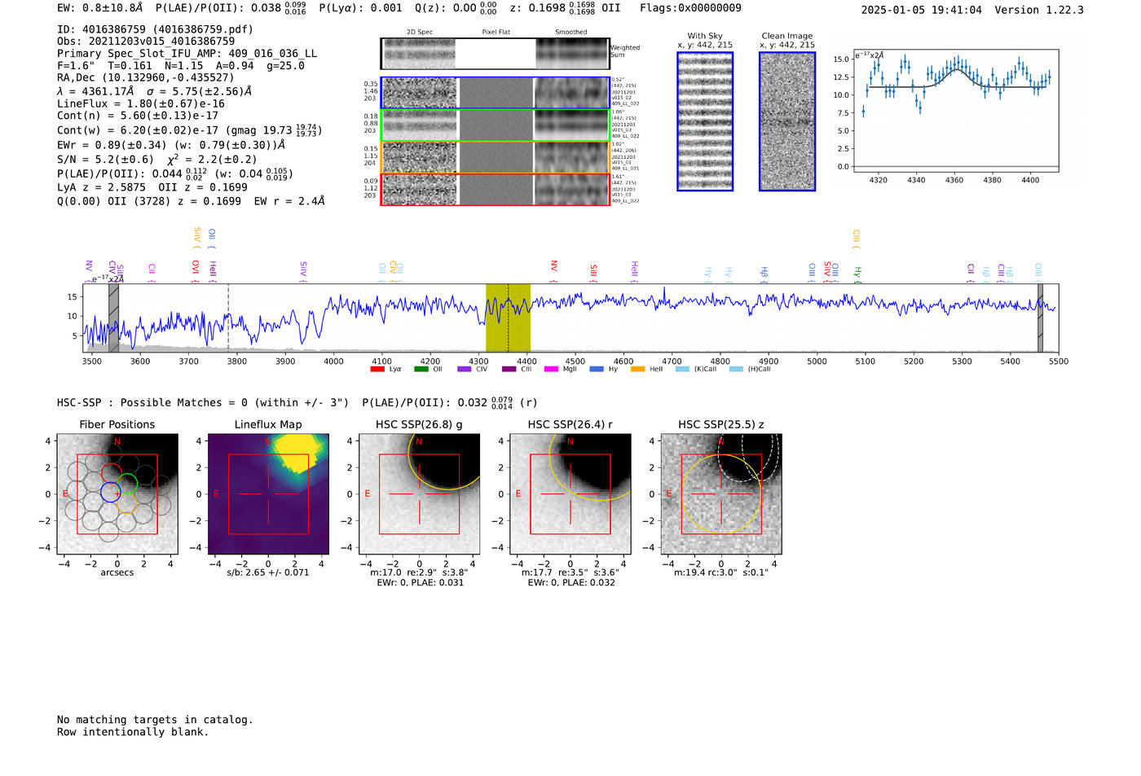The height and width of the screenshot is (776, 1141).
Task: Click the HeII orange legend swatch
Action: pyautogui.click(x=638, y=369)
